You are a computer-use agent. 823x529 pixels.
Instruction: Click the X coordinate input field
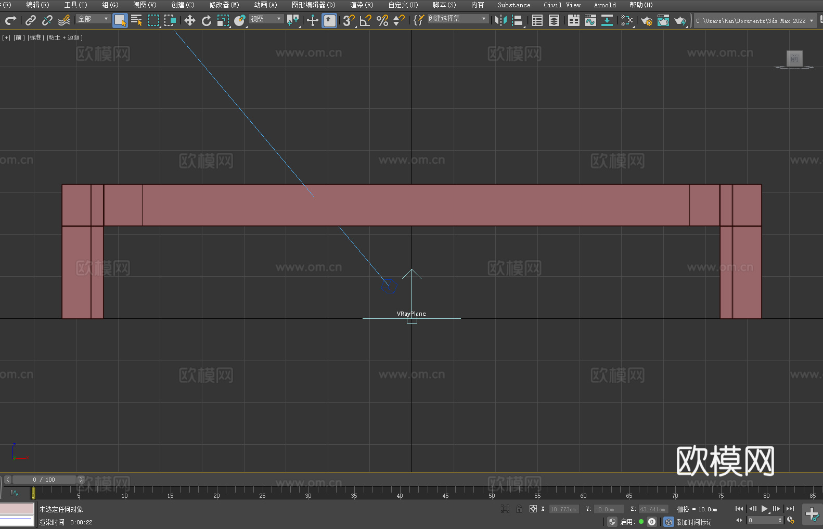tap(563, 509)
